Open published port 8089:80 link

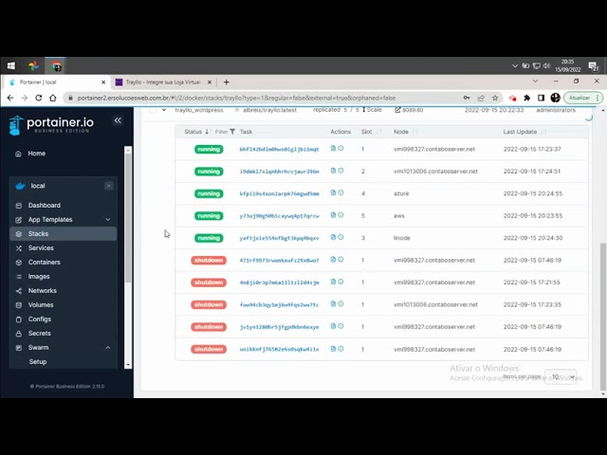click(409, 110)
